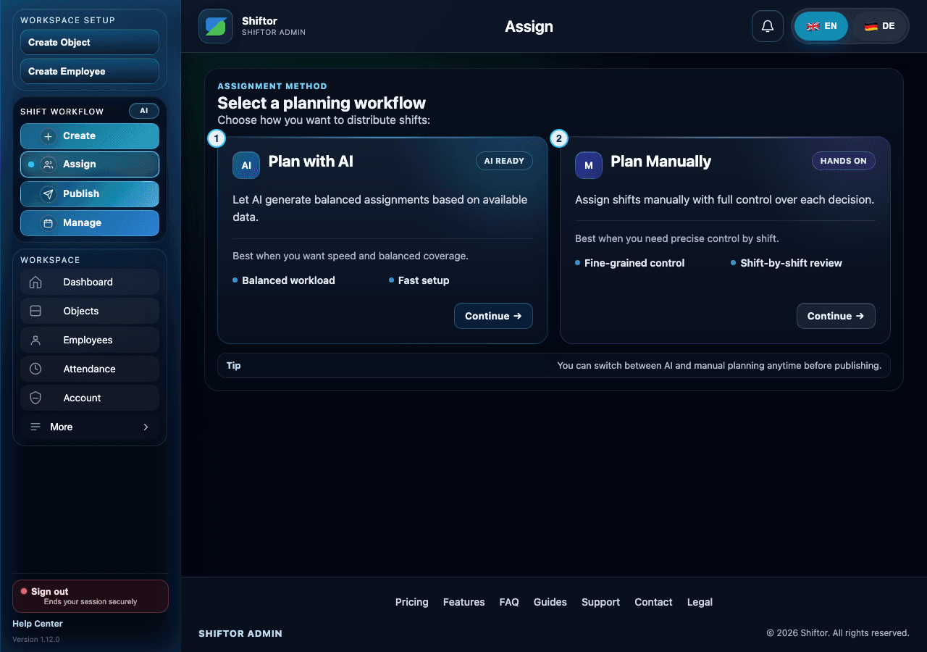Go to Guides in the footer

point(550,602)
